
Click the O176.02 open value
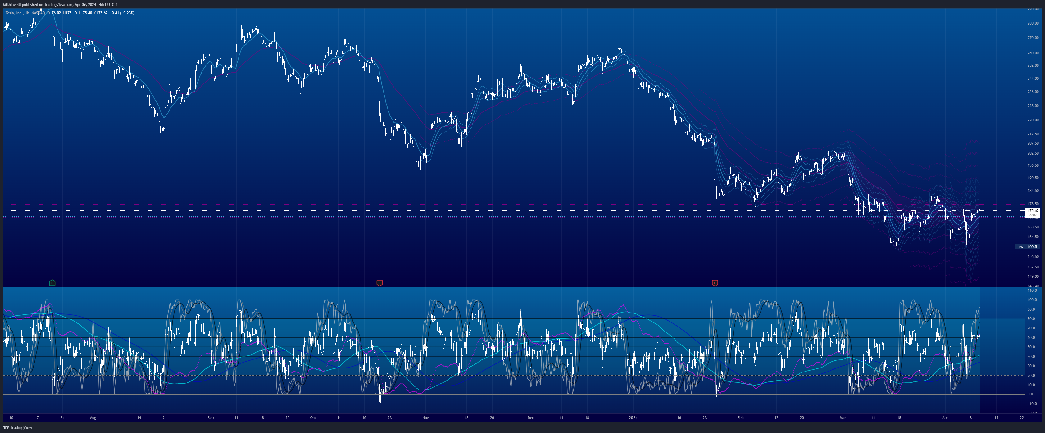(54, 13)
